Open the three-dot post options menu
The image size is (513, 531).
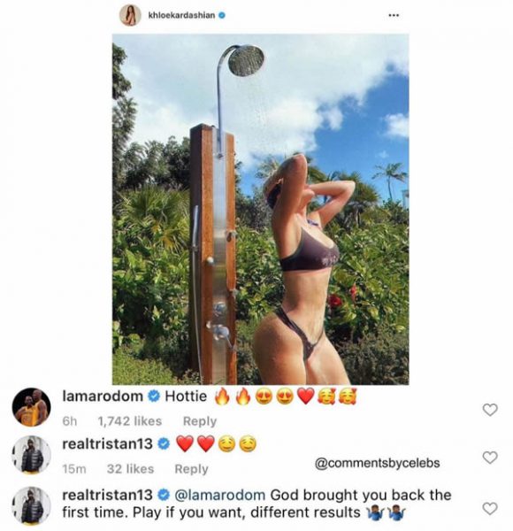click(x=394, y=15)
